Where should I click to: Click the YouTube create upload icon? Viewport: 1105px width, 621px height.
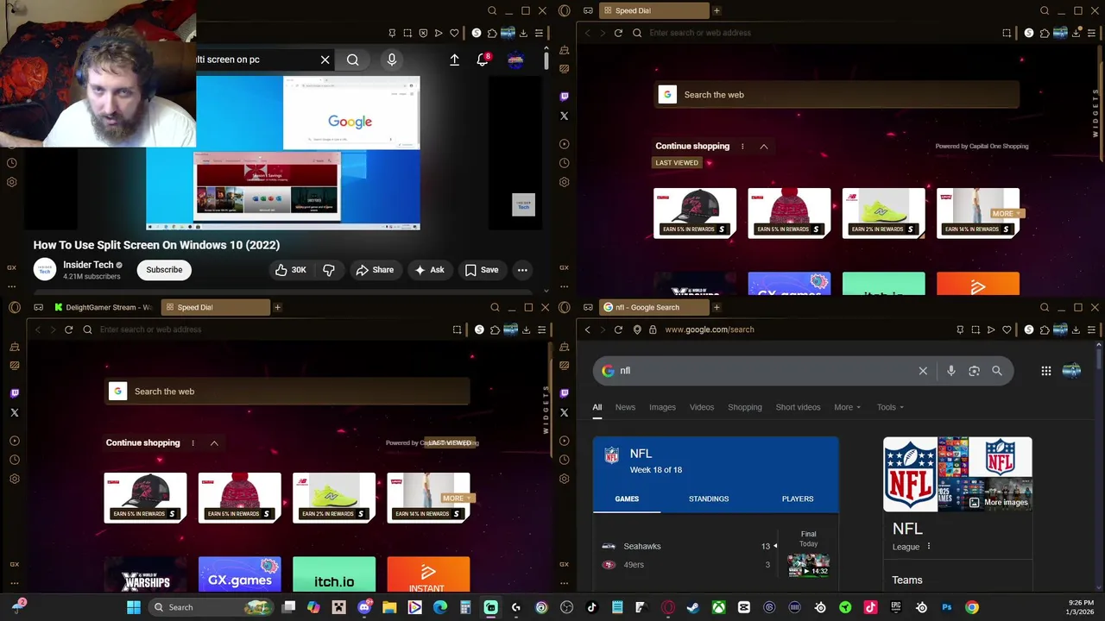[x=454, y=60]
